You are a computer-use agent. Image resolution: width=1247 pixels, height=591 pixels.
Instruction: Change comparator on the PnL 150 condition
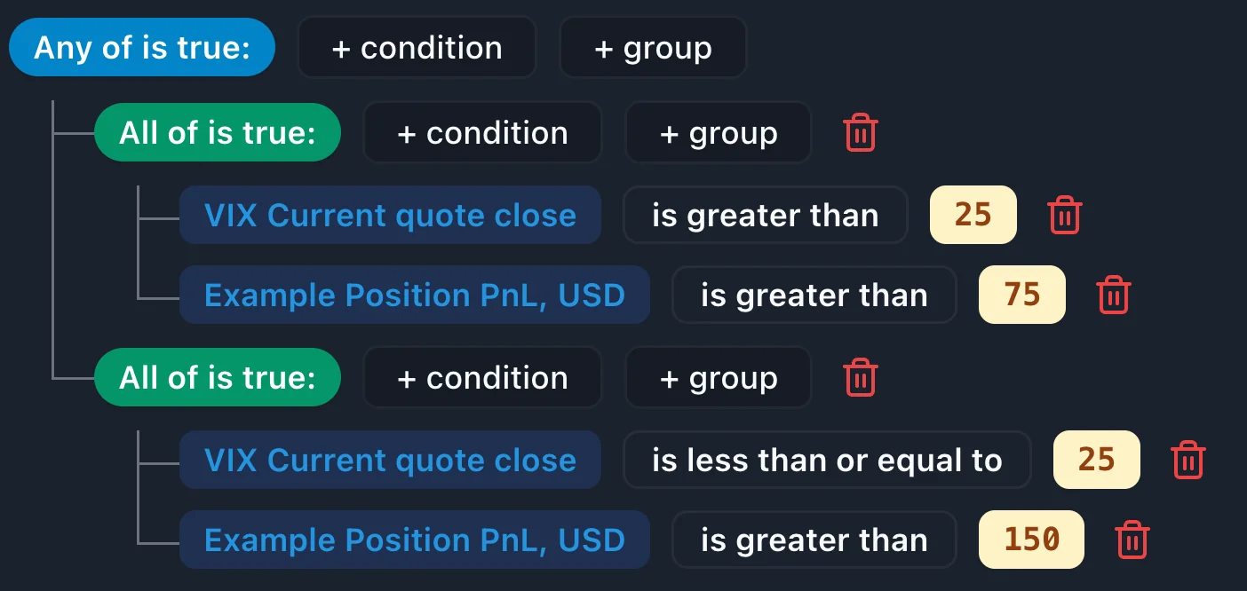814,540
